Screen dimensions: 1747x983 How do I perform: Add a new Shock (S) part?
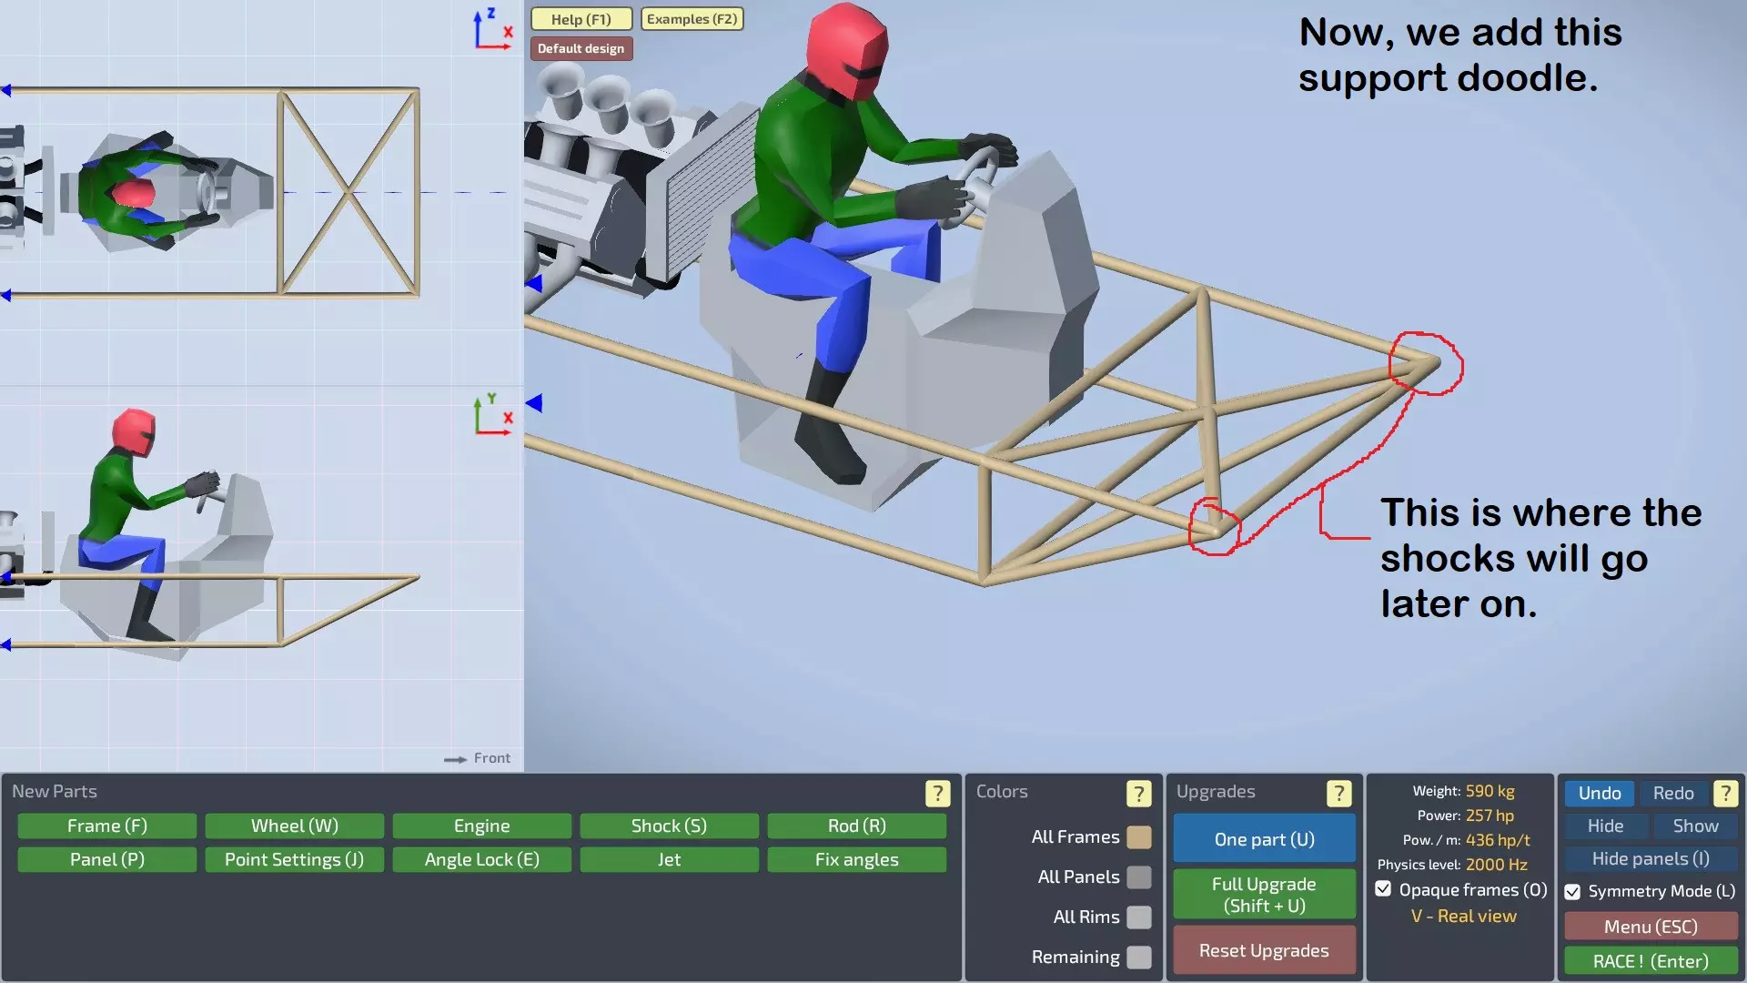point(669,826)
